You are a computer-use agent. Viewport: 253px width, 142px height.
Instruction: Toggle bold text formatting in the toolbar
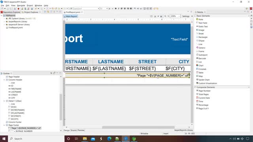[x=115, y=9]
